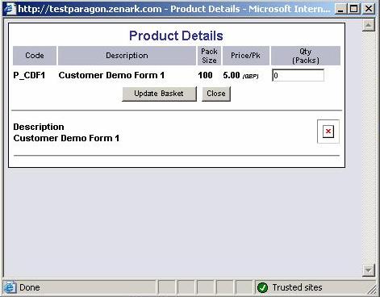Click the price value 5.00
Screen dimensions: 380x297
232,75
